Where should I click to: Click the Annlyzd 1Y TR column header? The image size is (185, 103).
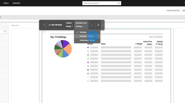click(159, 43)
